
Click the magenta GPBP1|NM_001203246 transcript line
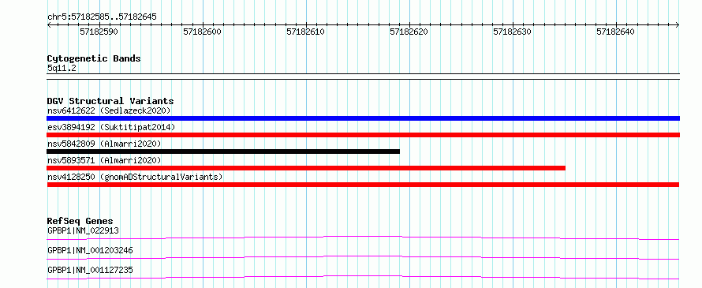pyautogui.click(x=363, y=257)
